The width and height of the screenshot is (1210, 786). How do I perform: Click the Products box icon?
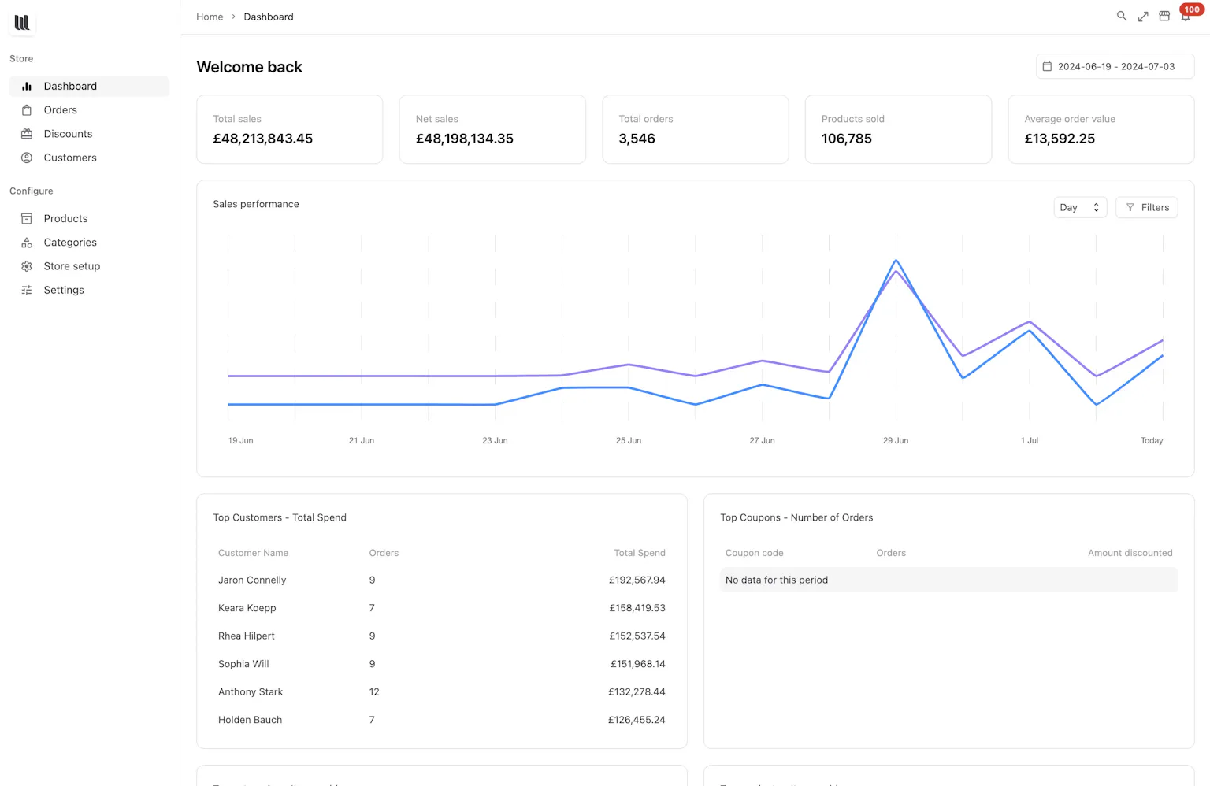[27, 218]
